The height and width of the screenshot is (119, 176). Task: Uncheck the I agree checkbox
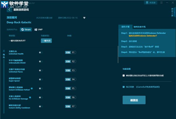tap(123, 87)
